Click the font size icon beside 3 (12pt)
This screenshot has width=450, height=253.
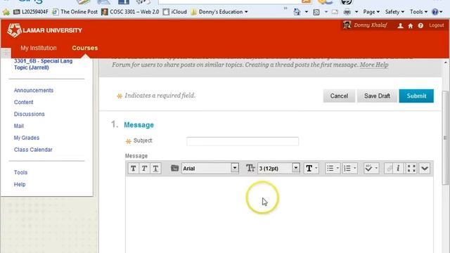(250, 168)
